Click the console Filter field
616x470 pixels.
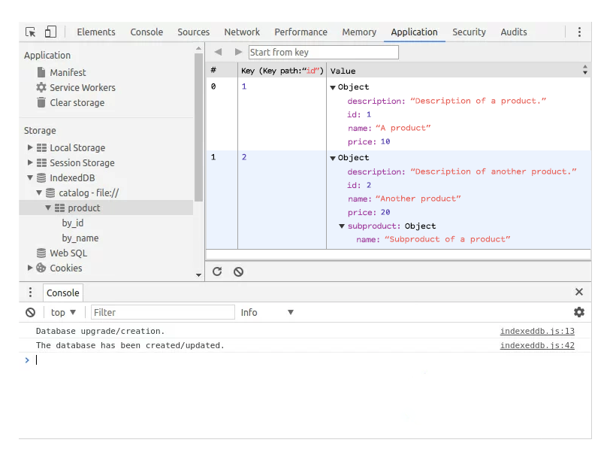[x=163, y=312]
